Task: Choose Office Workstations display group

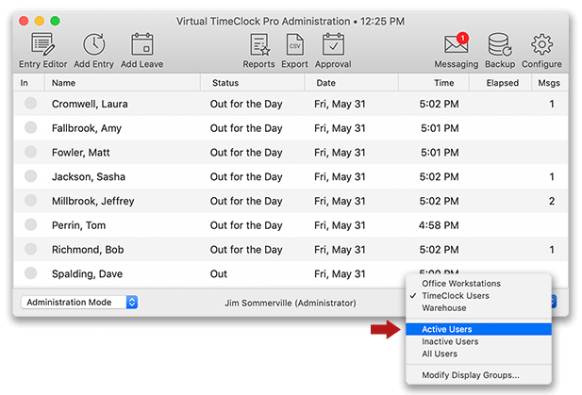Action: [x=461, y=284]
